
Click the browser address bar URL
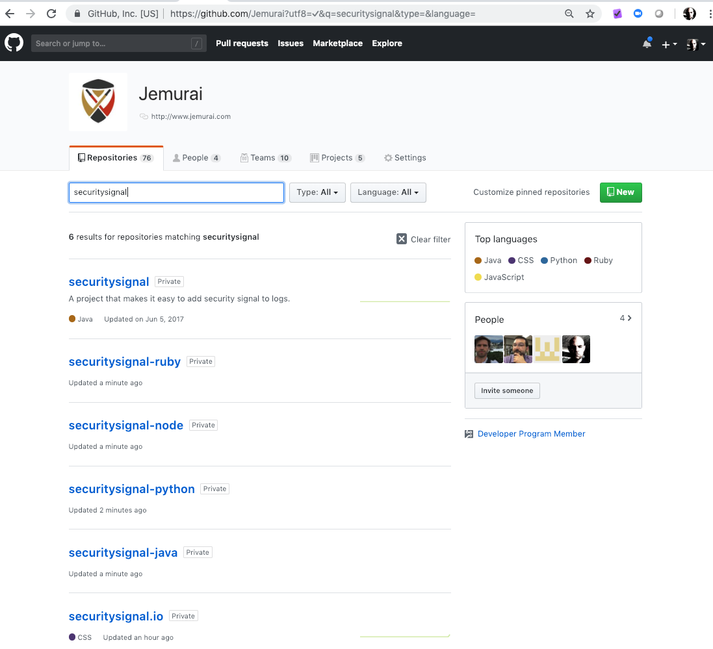pos(323,14)
